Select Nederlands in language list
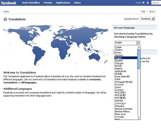This screenshot has height=133, width=161. tap(126, 71)
